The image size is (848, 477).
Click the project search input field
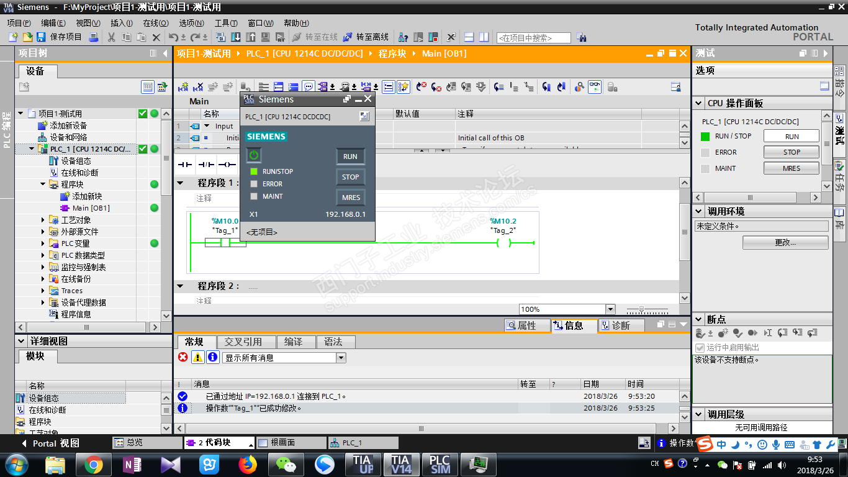coord(534,38)
